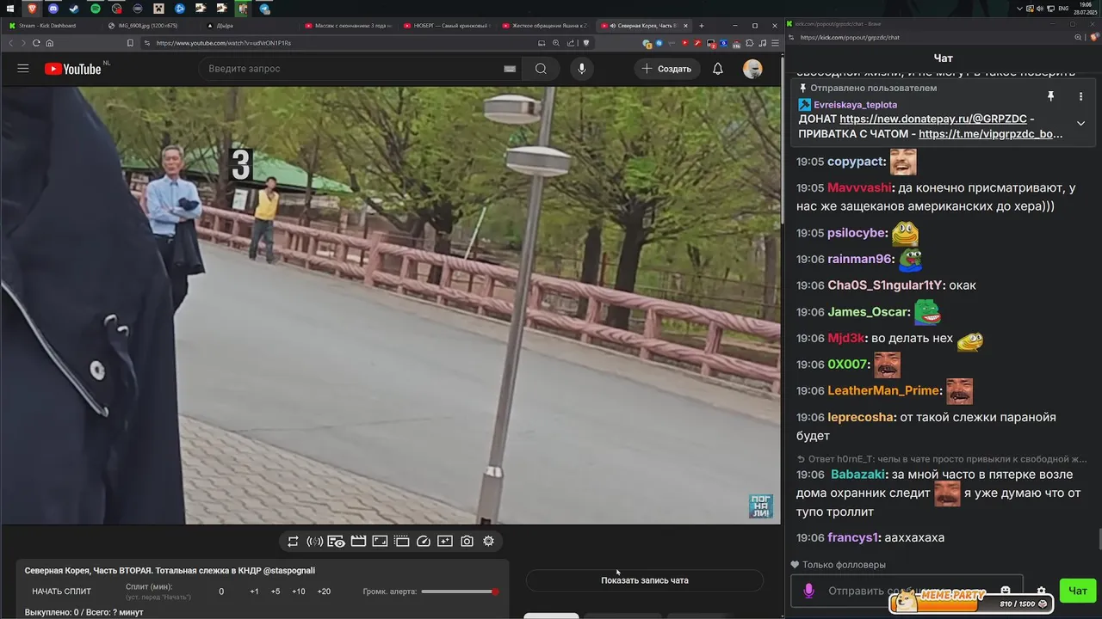Click chat username "LeatherMan_Prime"

(x=884, y=390)
